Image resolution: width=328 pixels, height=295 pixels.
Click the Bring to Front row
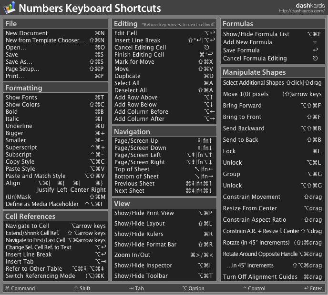click(273, 117)
